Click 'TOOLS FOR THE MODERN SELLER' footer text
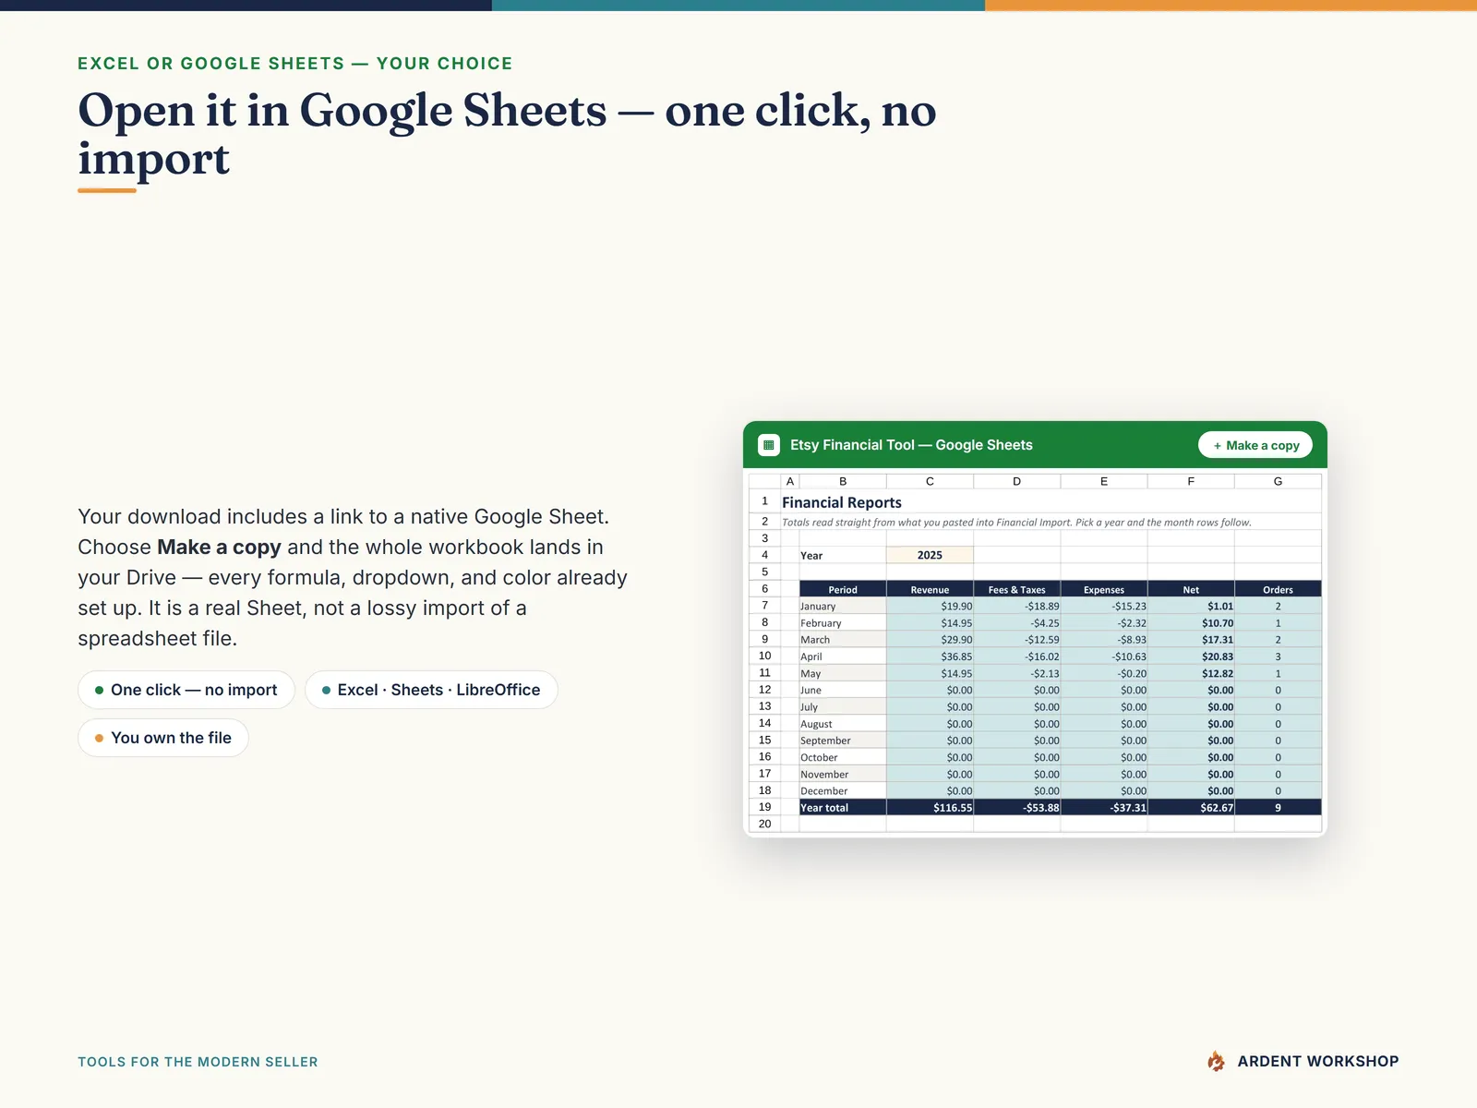The height and width of the screenshot is (1108, 1477). coord(198,1062)
